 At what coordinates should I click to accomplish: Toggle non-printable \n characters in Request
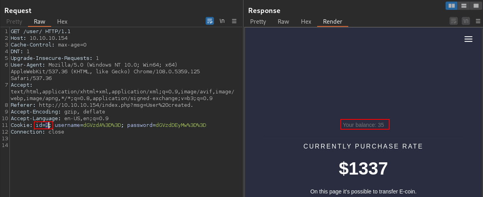[222, 21]
